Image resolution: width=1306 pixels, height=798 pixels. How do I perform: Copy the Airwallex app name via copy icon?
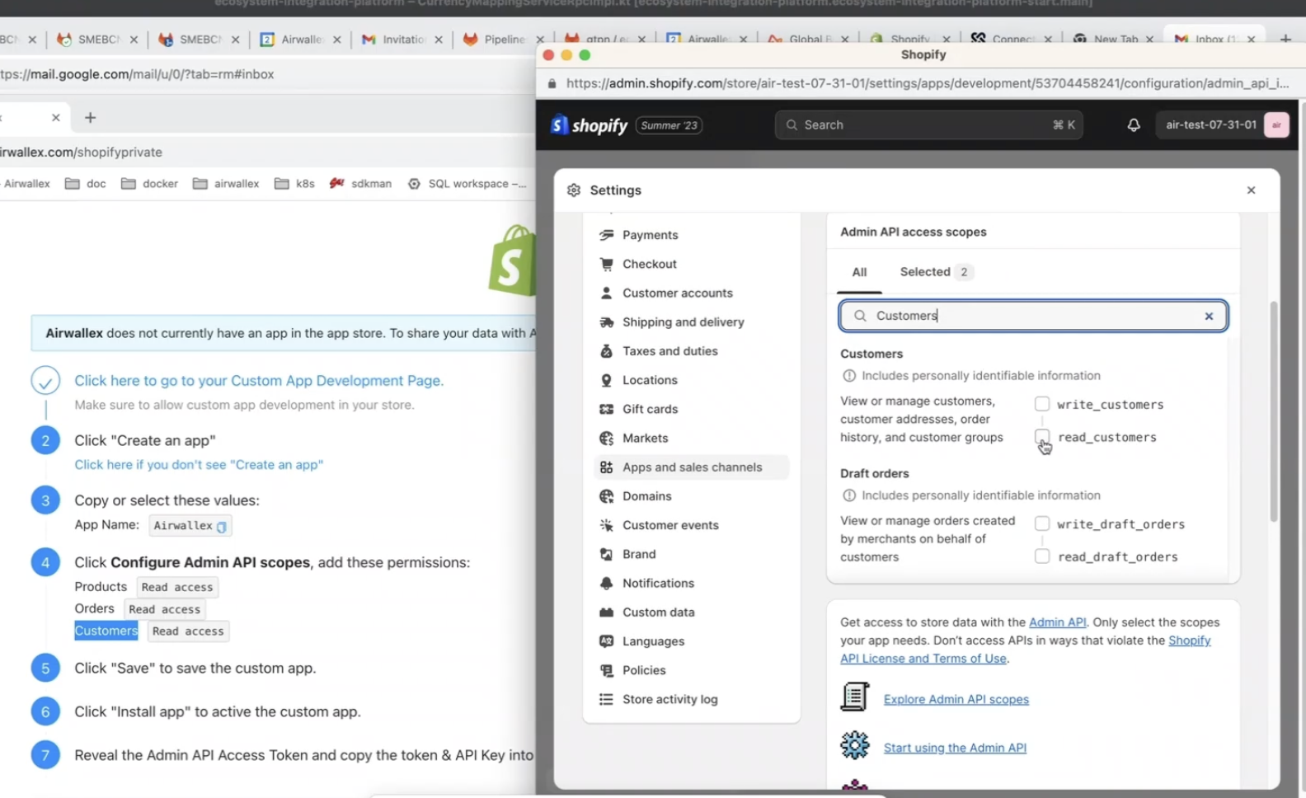point(221,526)
